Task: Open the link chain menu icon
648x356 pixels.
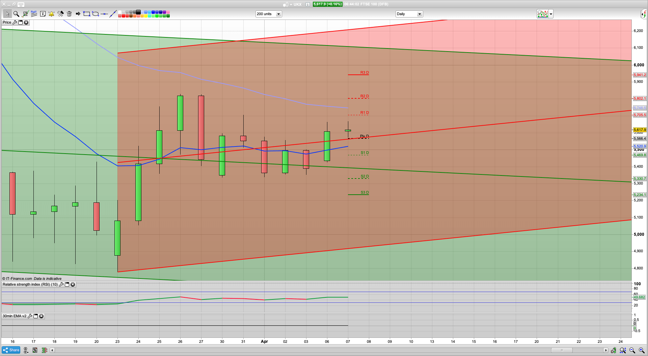Action: click(x=26, y=350)
